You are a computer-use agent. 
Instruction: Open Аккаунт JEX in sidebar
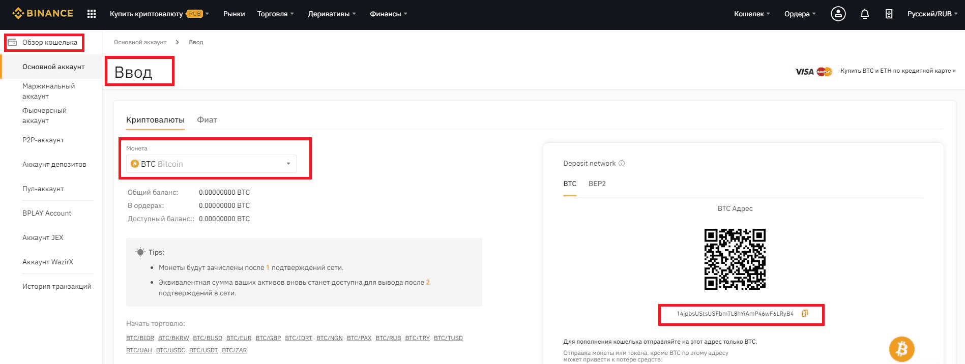tap(43, 237)
